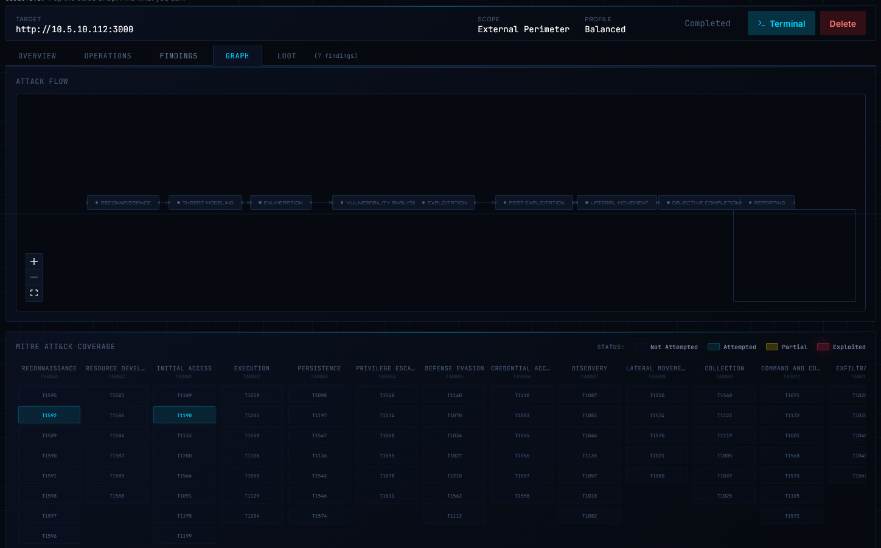Select technique T1596 cell
The image size is (881, 548).
click(49, 535)
